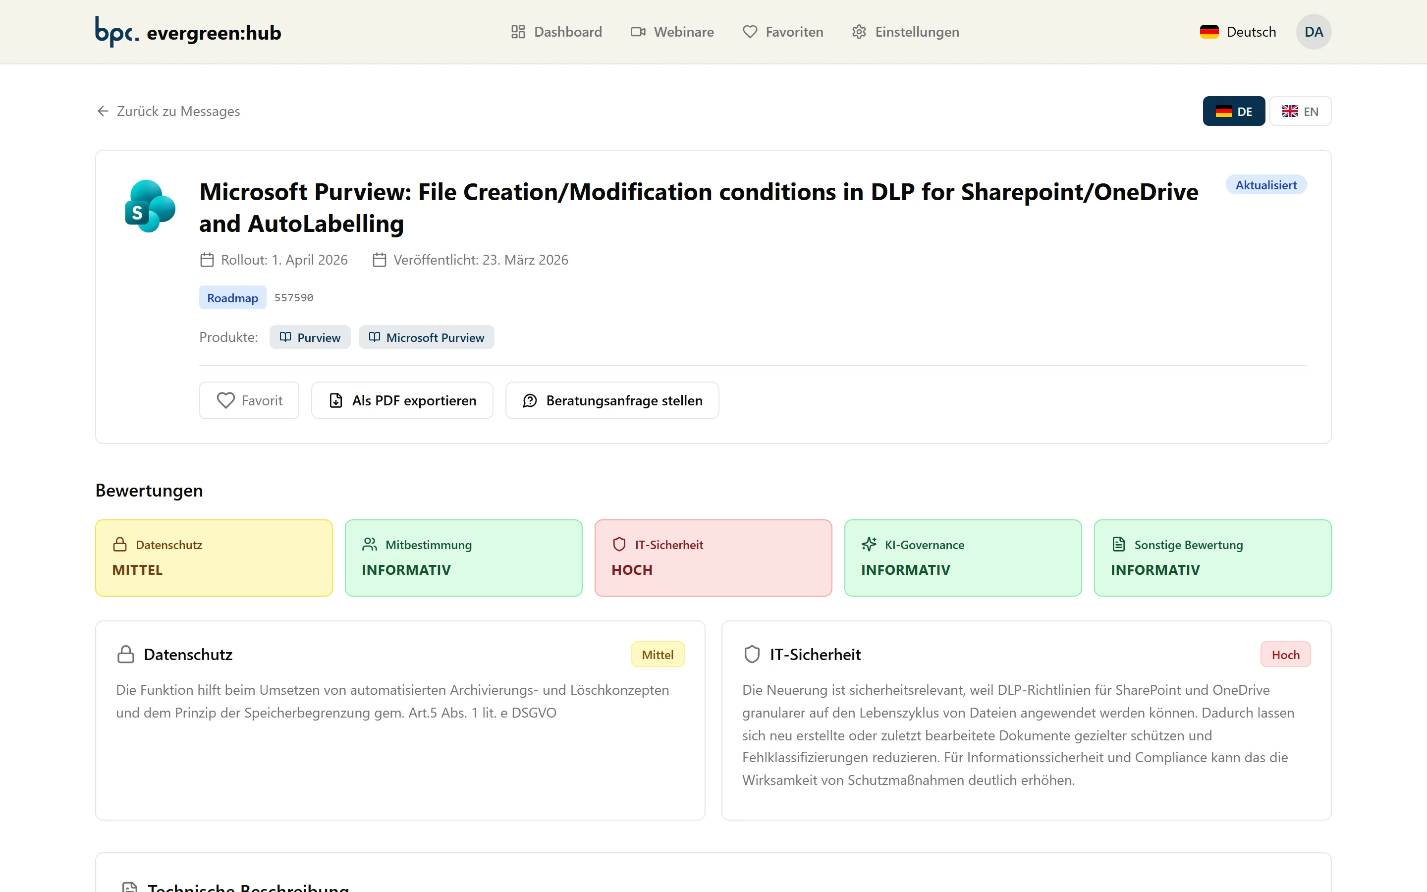Open the Einstellungen menu item
Screen dimensions: 1427x892
pyautogui.click(x=905, y=32)
